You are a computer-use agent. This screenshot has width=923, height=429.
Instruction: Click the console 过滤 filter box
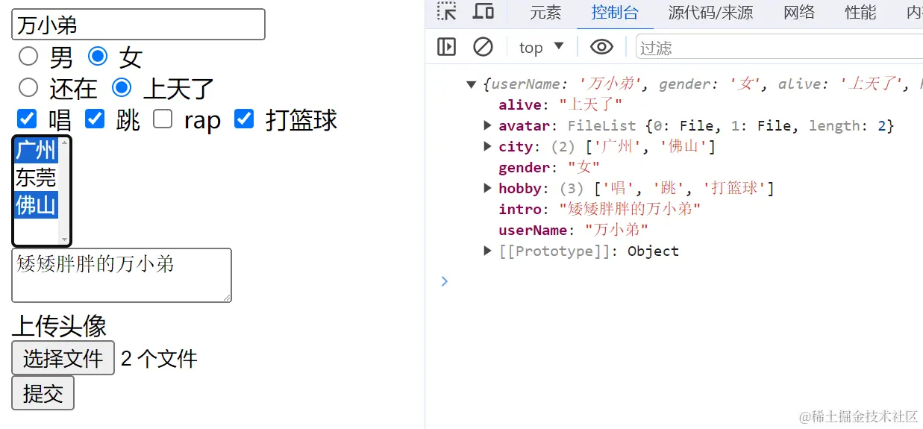[779, 47]
